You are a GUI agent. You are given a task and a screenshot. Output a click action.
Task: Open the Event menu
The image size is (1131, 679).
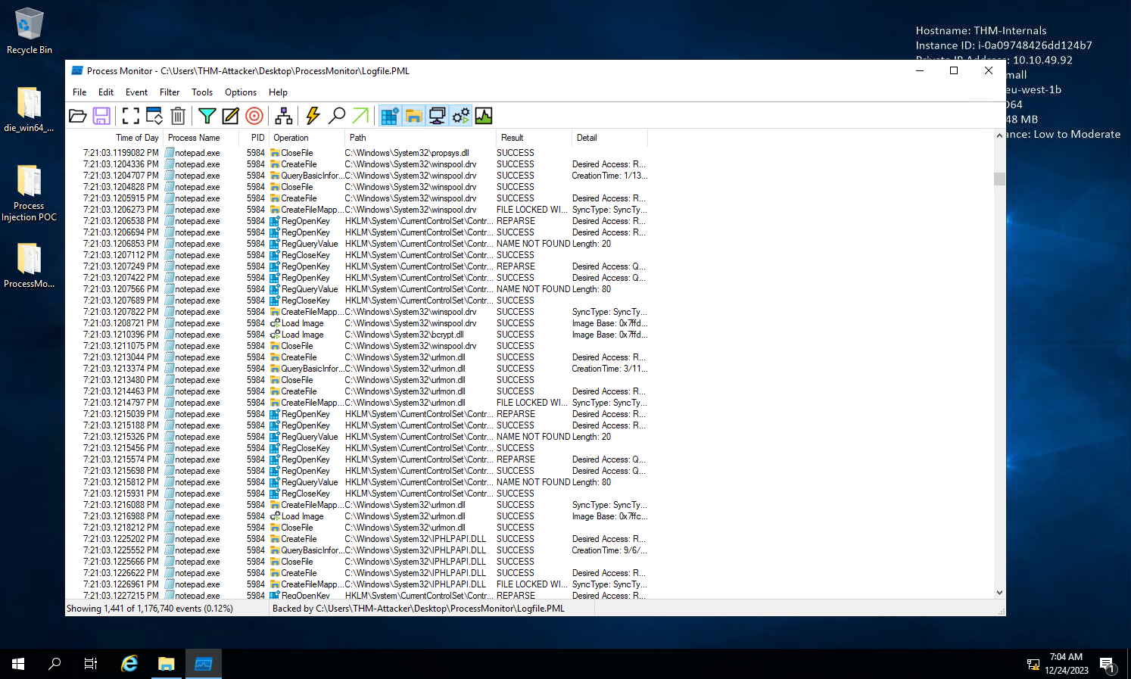coord(136,92)
